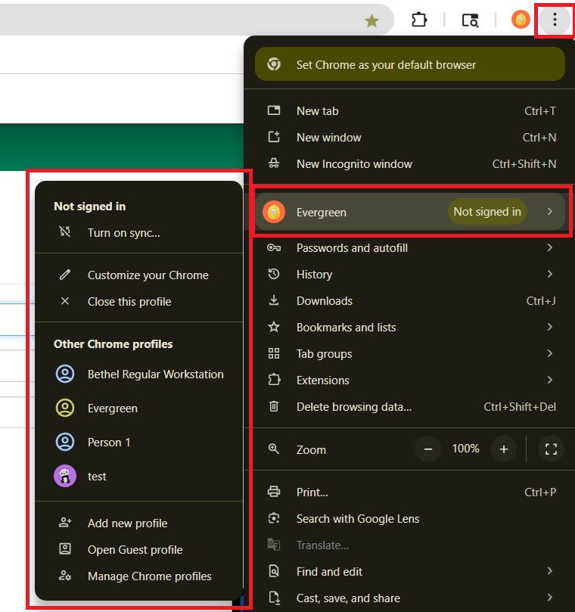Click the Bethel Regular Workstation avatar icon
The height and width of the screenshot is (612, 575).
(65, 374)
